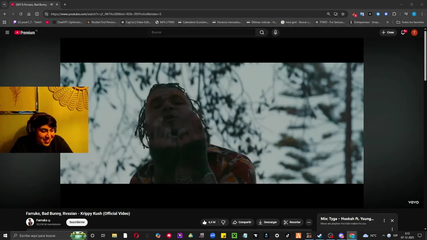Screen dimensions: 427x240
Task: Open the zoom magnifier in address bar
Action: (x=328, y=14)
